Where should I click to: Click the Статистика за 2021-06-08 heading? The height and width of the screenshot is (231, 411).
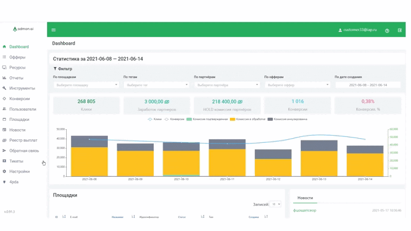pos(98,59)
